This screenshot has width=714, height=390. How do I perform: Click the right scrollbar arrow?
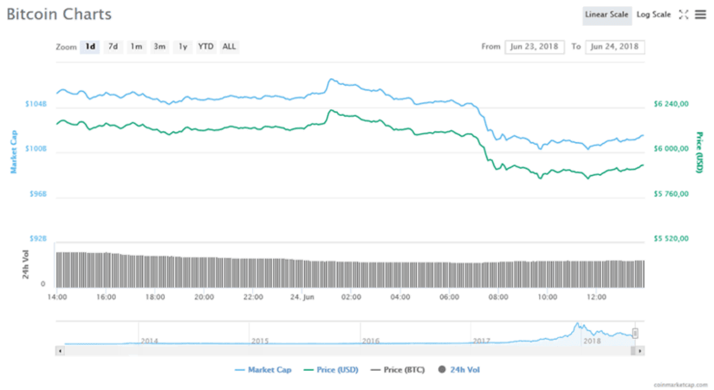(x=639, y=351)
